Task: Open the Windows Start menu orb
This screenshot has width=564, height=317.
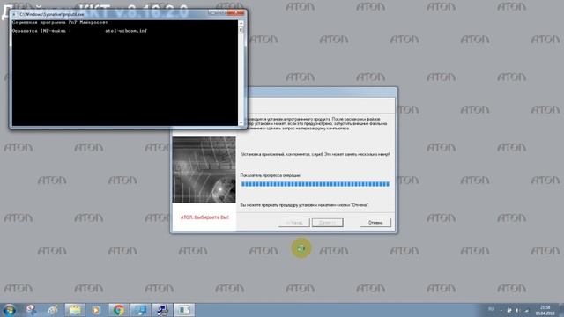Action: (x=10, y=310)
